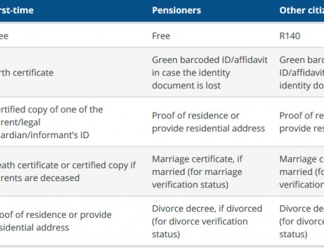Screen dimensions: 324x249
Task: Click Pensioners' Marriage certificate cell
Action: click(x=197, y=172)
